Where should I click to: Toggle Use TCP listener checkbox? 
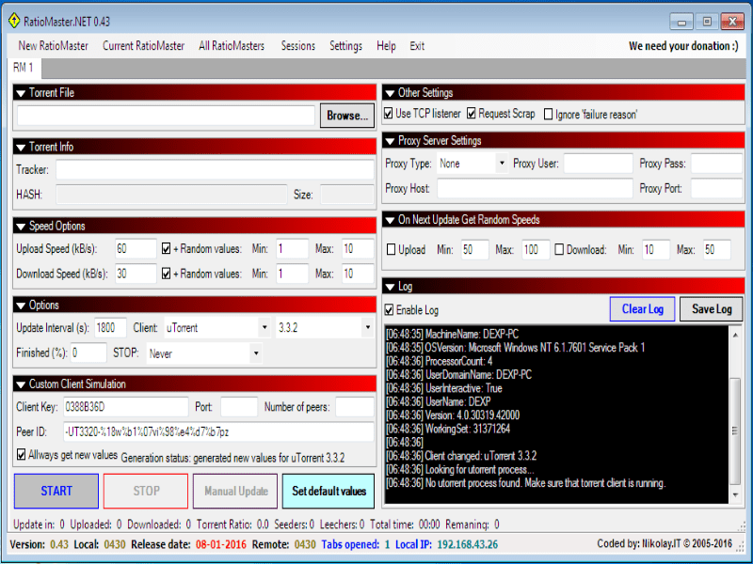(x=389, y=114)
